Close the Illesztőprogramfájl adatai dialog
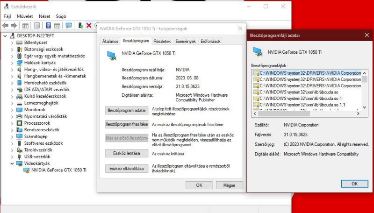Image resolution: width=374 pixels, height=213 pixels. click(x=367, y=35)
